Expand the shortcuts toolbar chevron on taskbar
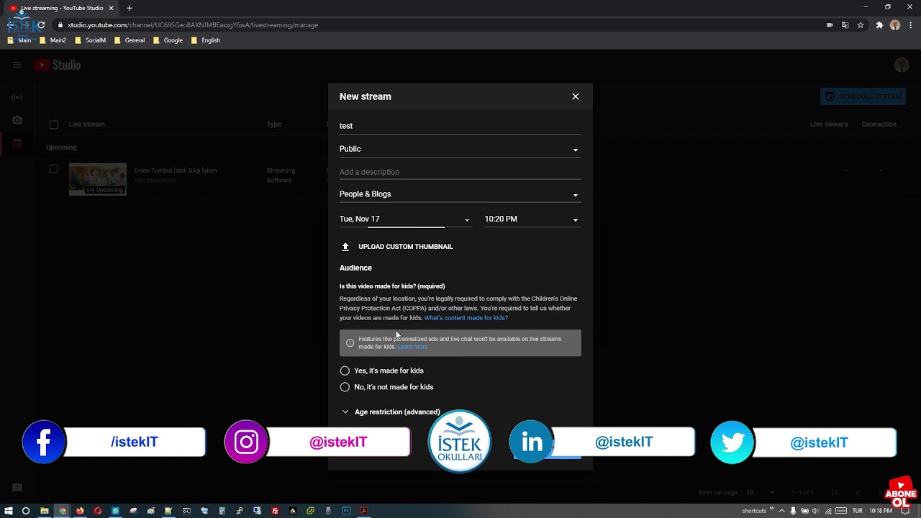 point(771,509)
